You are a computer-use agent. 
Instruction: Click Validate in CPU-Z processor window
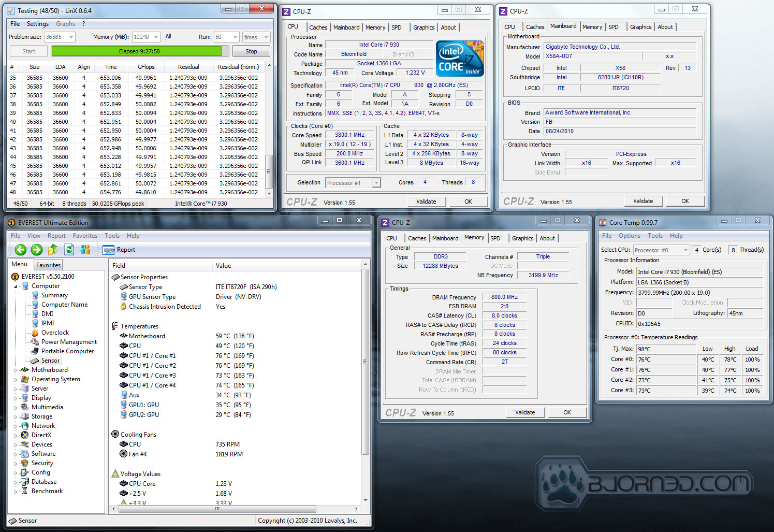(x=426, y=202)
